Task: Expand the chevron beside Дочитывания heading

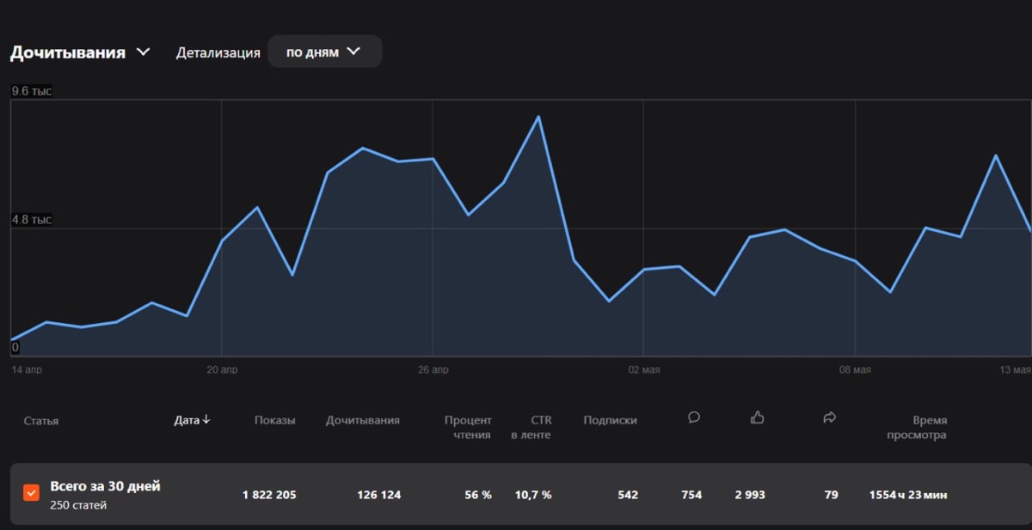Action: [143, 52]
